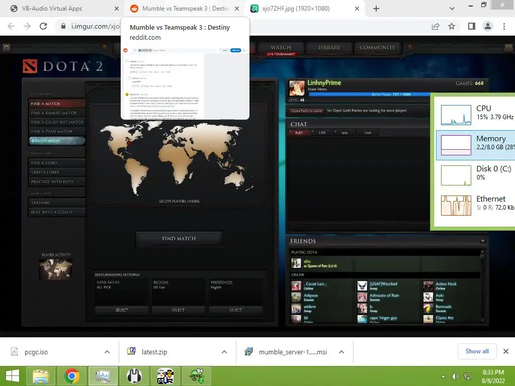
Task: Click the Player Activity world map thumbnail
Action: click(x=56, y=269)
